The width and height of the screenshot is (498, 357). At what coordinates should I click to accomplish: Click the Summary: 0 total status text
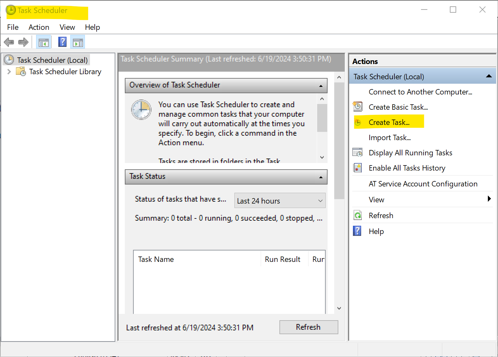click(x=228, y=218)
